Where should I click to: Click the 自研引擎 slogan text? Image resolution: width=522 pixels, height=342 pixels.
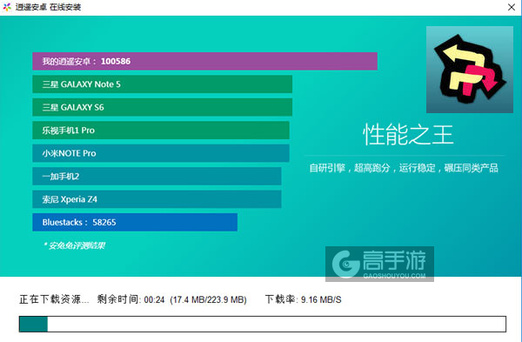[x=404, y=168]
